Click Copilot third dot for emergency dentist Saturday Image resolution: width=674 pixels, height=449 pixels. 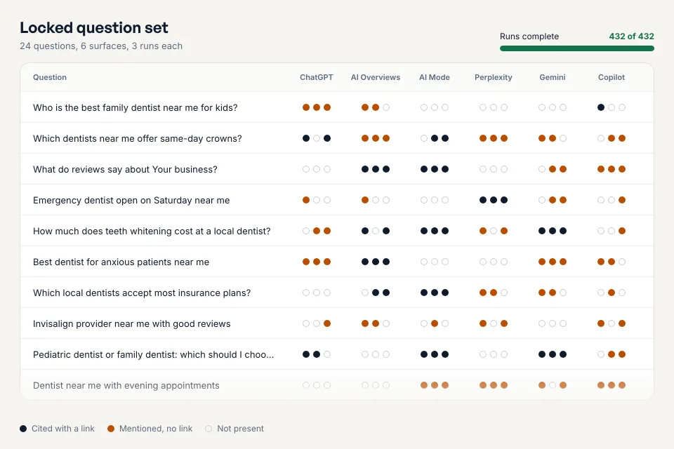pos(622,200)
